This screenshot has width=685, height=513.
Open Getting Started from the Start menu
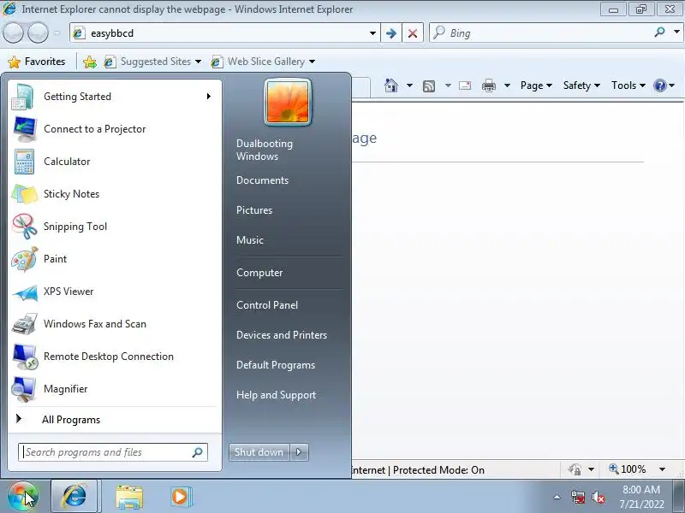(115, 97)
